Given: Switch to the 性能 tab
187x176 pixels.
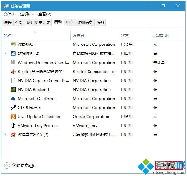Looking at the screenshot, I should point(19,22).
